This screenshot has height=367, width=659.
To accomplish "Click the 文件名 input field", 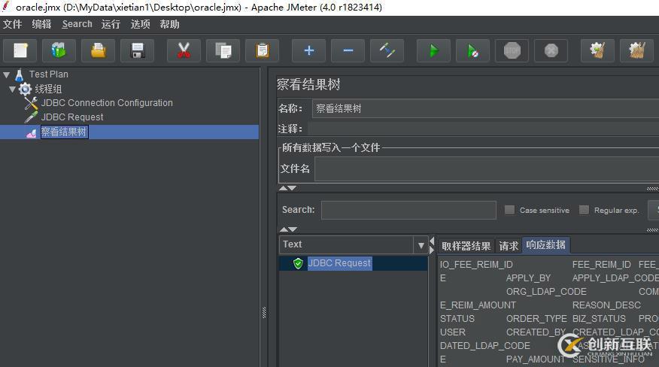I will tap(487, 169).
